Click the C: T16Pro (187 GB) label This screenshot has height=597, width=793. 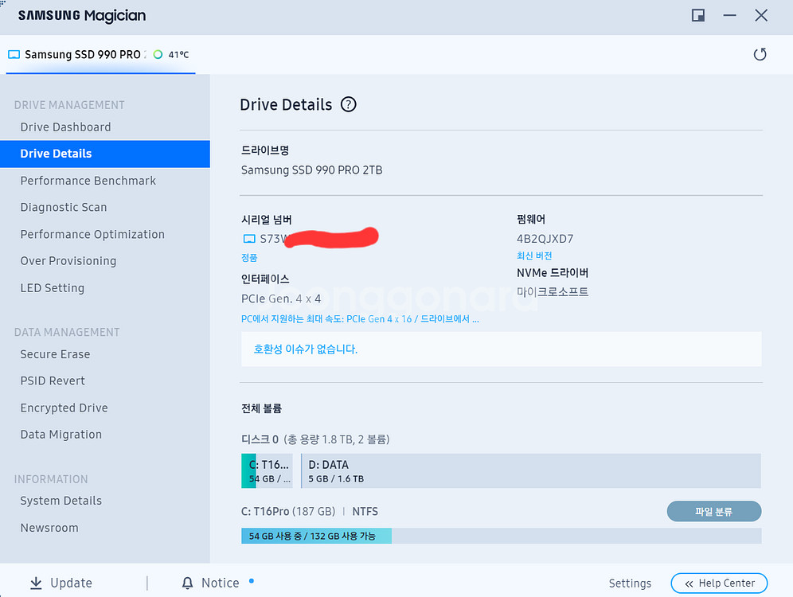[287, 511]
